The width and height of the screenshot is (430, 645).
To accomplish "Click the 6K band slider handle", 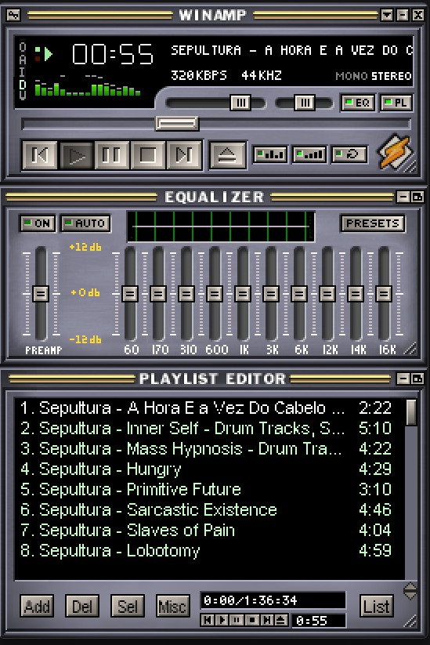I will 299,294.
